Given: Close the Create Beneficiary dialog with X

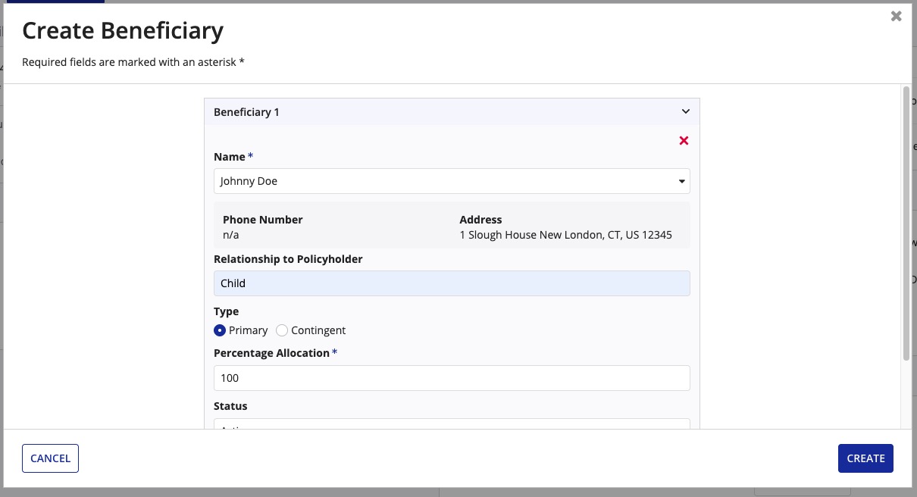Looking at the screenshot, I should point(896,16).
